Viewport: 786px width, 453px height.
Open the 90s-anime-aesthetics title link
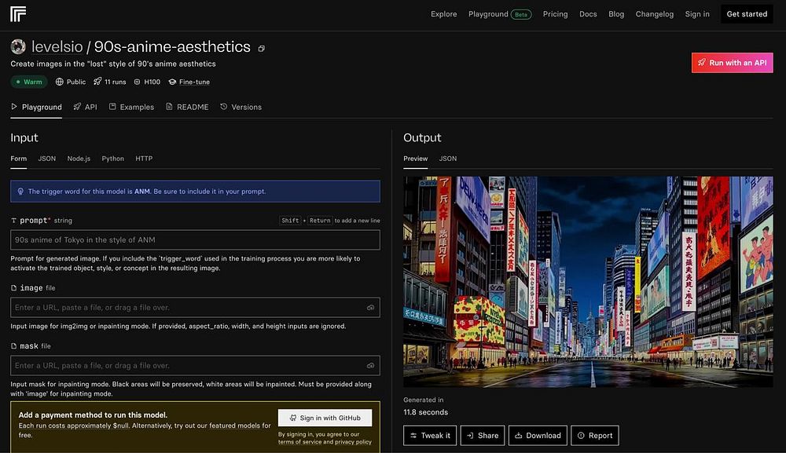(x=172, y=46)
